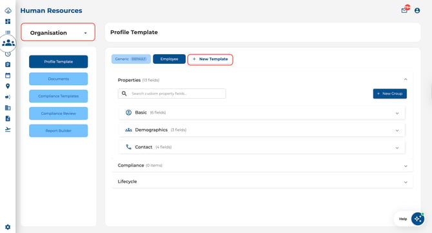This screenshot has width=432, height=233.
Task: Open the building company sidebar icon
Action: point(8,108)
